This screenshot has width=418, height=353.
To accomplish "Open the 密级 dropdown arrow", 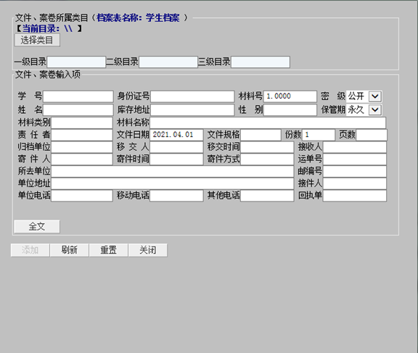I will click(x=374, y=96).
